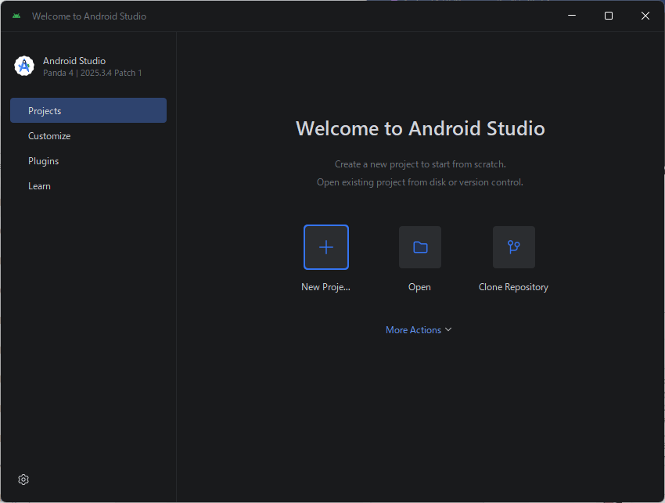Click the Open folder icon
Image resolution: width=665 pixels, height=503 pixels.
(x=420, y=247)
